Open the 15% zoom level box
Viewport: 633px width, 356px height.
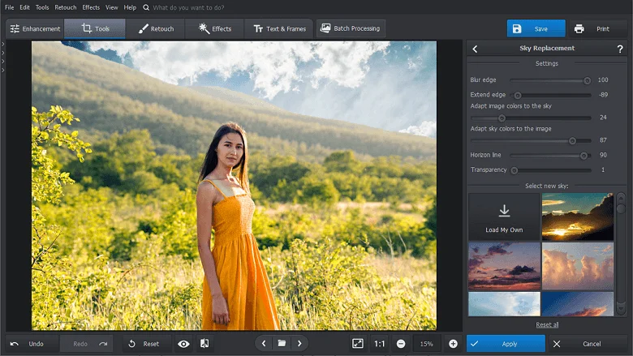427,344
